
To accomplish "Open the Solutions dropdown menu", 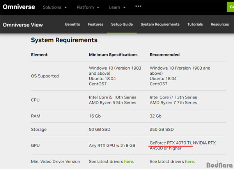I will point(55,7).
